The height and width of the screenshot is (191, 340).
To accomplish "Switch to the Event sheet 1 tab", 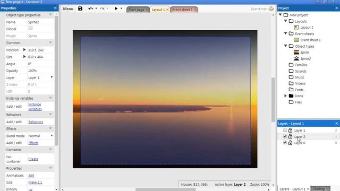I will coord(182,10).
